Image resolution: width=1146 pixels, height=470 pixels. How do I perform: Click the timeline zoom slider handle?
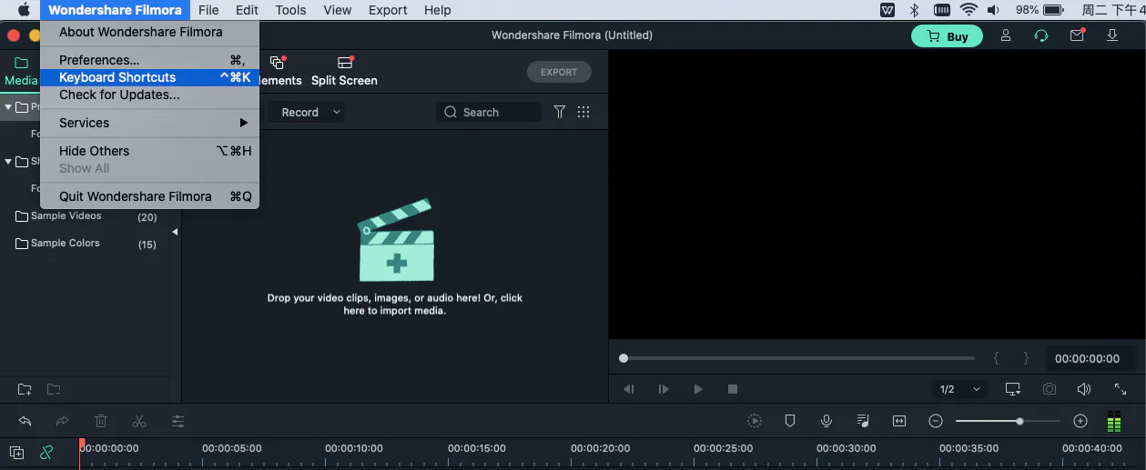pyautogui.click(x=1019, y=421)
